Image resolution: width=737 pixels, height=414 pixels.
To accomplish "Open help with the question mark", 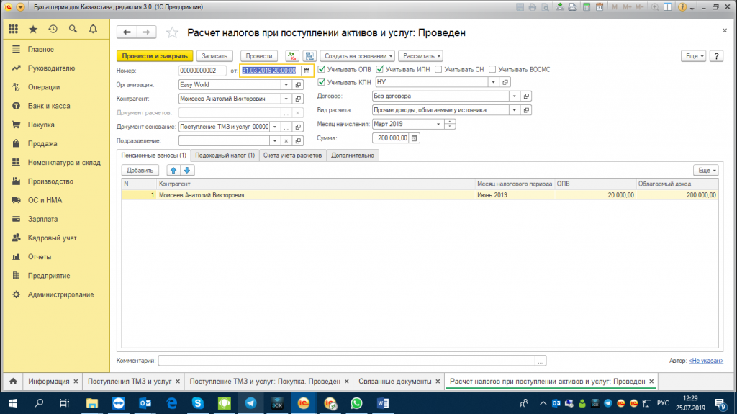I will pos(716,56).
